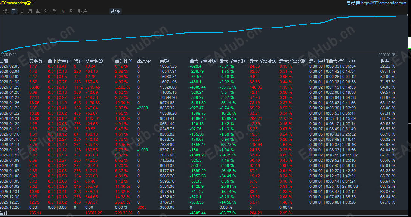Toggle the 轨迹 track button
The width and height of the screenshot is (411, 217).
[x=115, y=11]
